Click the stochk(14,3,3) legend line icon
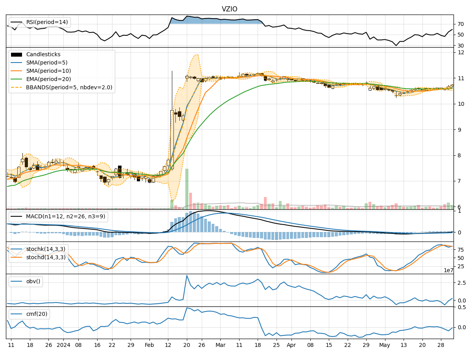 (17, 248)
